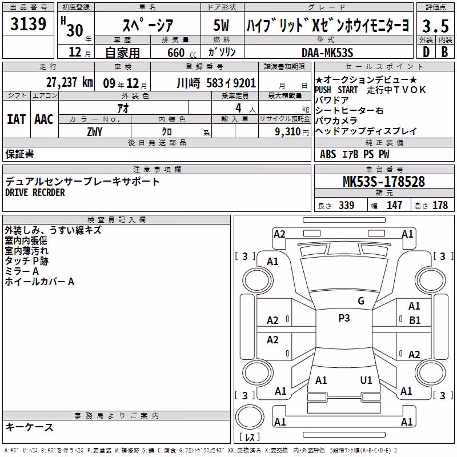Image resolution: width=457 pixels, height=457 pixels.
Task: Click the パワカメラ line
Action: pyautogui.click(x=336, y=121)
